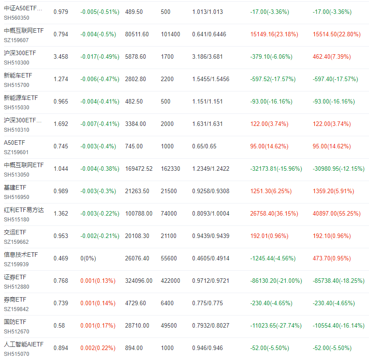Click cumulative 1359.20(5.91%) of 基建ETF
The height and width of the screenshot is (359, 369).
tap(333, 191)
